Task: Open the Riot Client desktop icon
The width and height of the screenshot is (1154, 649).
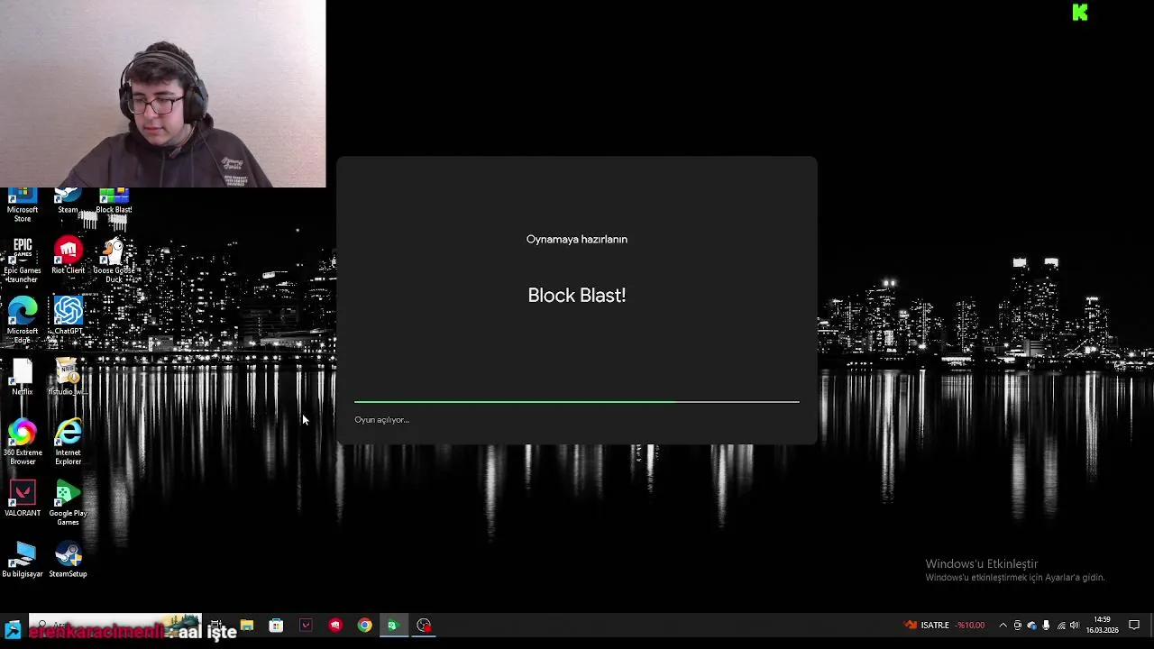Action: coord(68,256)
